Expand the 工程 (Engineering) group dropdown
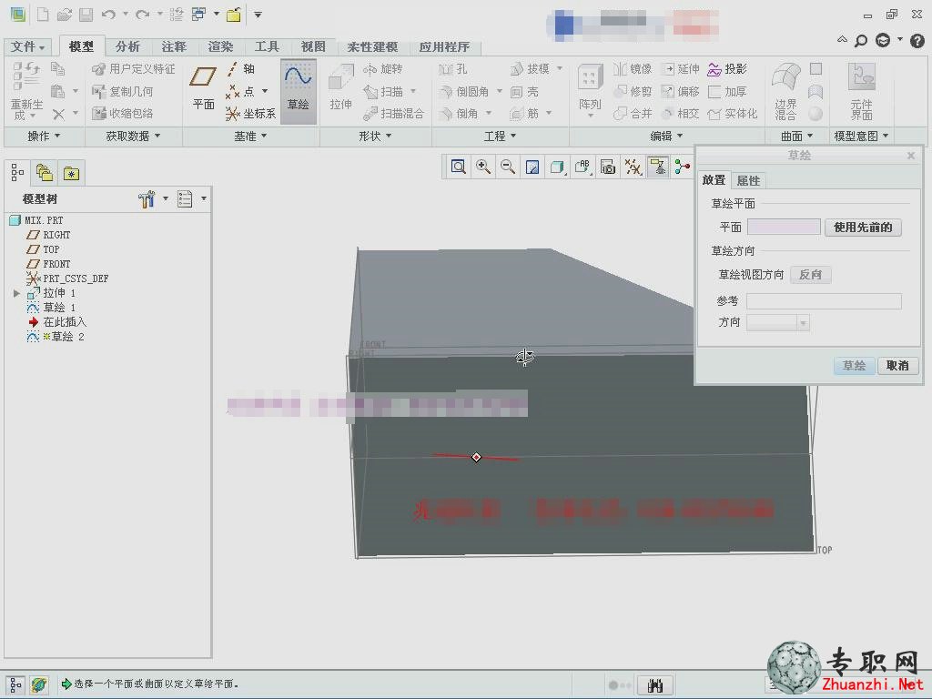 500,137
